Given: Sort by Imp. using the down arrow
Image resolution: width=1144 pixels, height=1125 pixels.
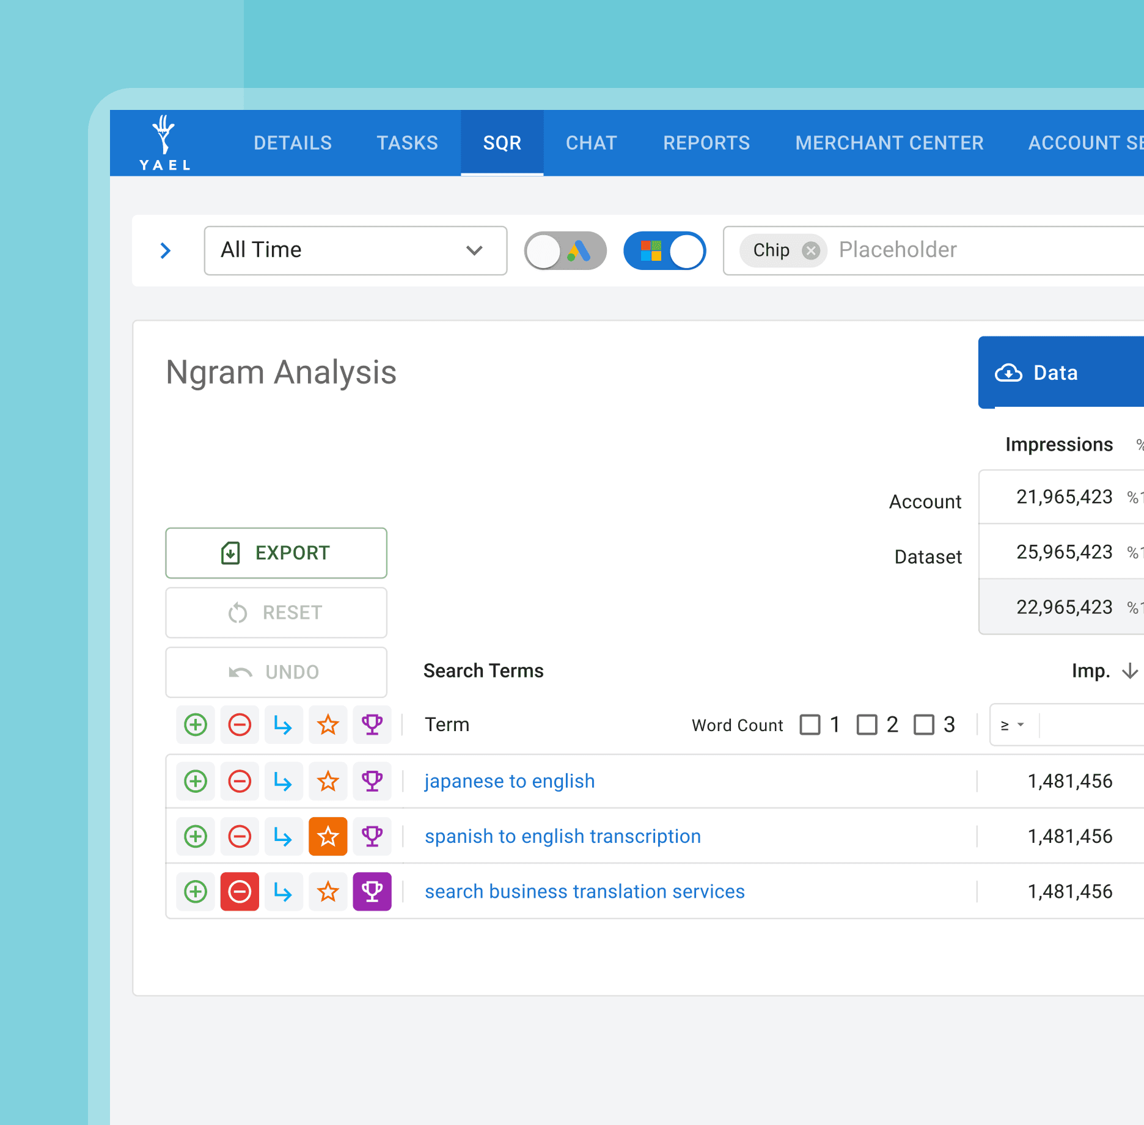Looking at the screenshot, I should 1129,671.
